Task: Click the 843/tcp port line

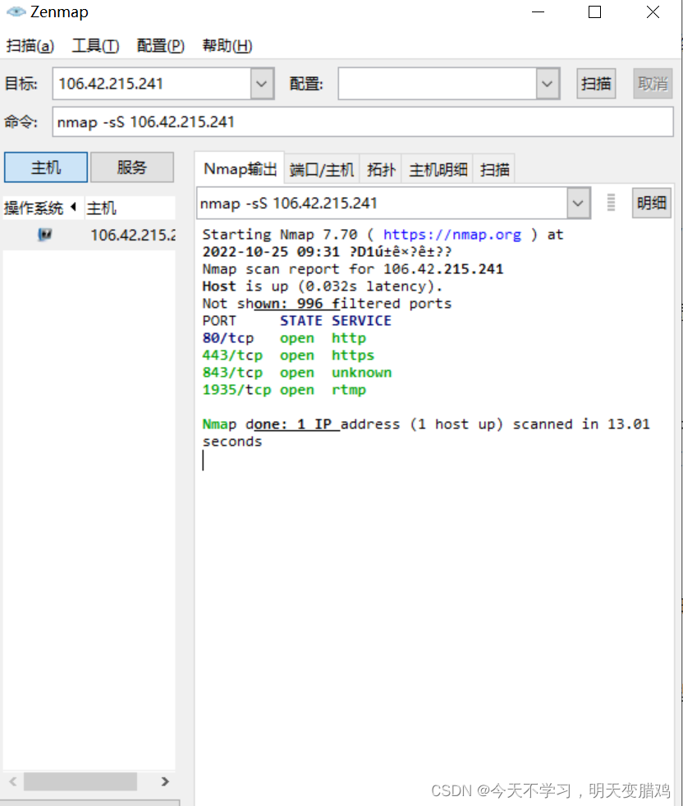Action: click(x=297, y=373)
